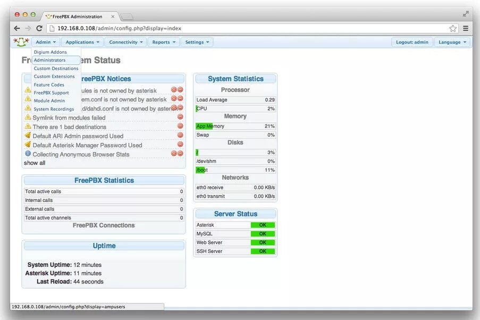Go back with the browser back arrow
The height and width of the screenshot is (320, 480).
tap(17, 28)
